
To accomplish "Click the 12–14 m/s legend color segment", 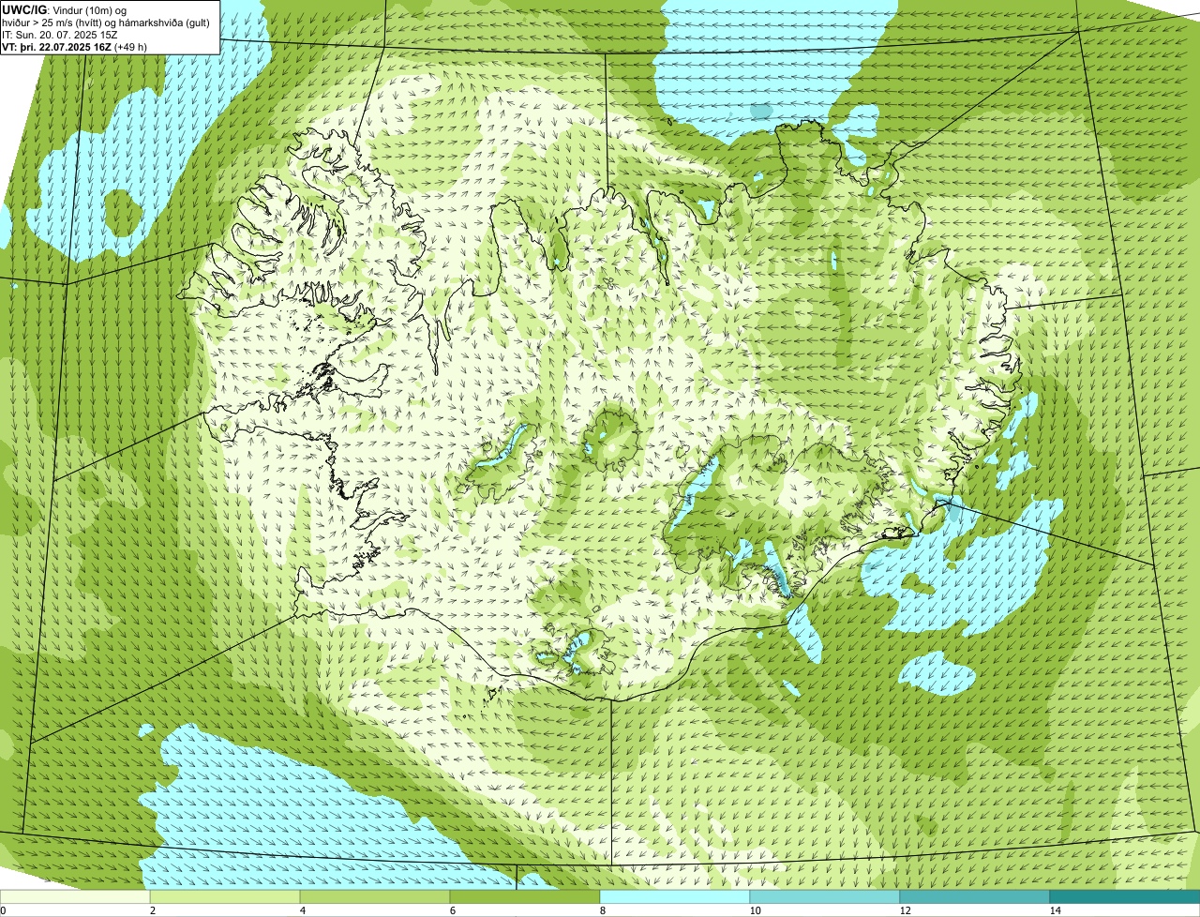I will coord(975,896).
